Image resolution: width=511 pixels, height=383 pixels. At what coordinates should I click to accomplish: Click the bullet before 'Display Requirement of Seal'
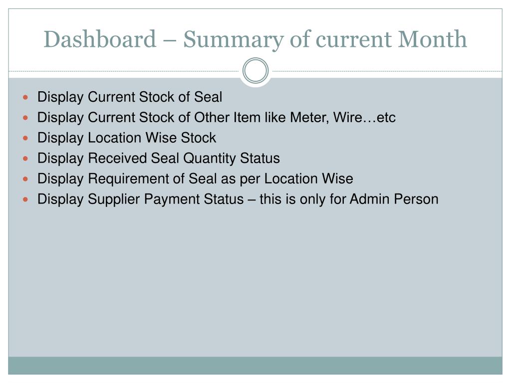point(26,179)
